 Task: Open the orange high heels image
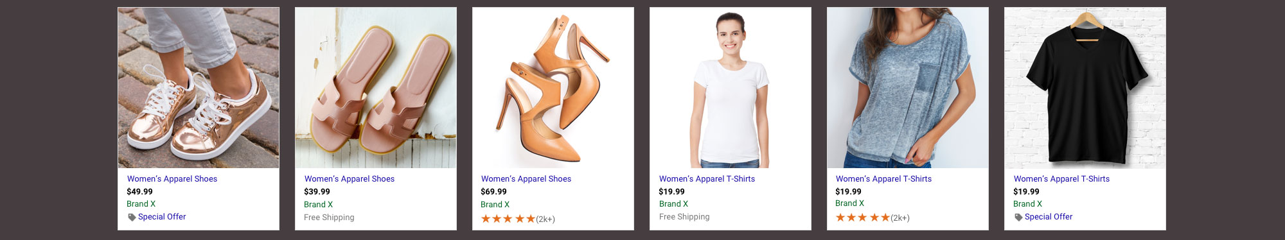(553, 88)
